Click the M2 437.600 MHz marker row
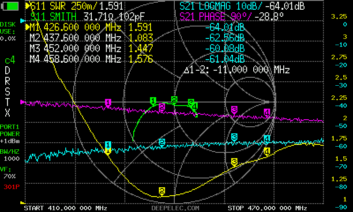The width and height of the screenshot is (353, 212). [137, 38]
